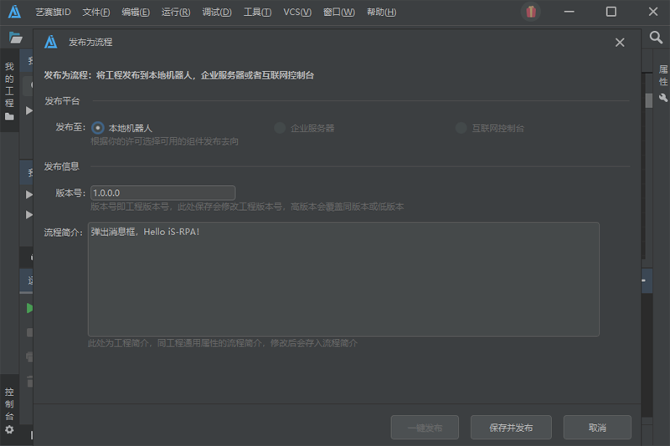Open the search magnifier icon
The height and width of the screenshot is (446, 670).
pos(656,38)
